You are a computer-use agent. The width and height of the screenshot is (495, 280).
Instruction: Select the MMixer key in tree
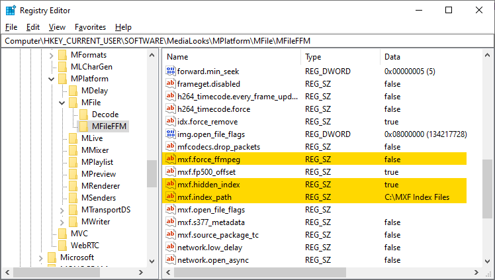pyautogui.click(x=95, y=150)
